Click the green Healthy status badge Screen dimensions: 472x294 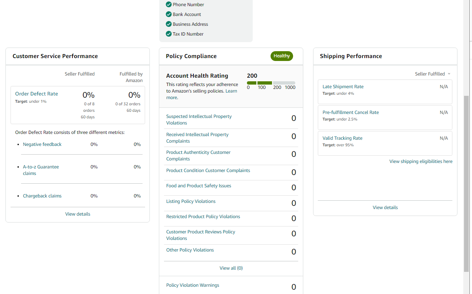tap(281, 56)
